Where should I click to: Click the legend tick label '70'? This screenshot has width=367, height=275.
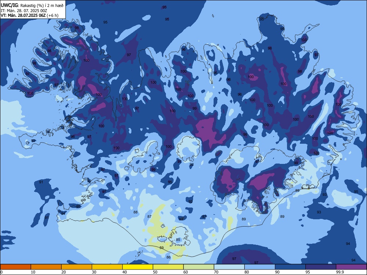coord(216,272)
